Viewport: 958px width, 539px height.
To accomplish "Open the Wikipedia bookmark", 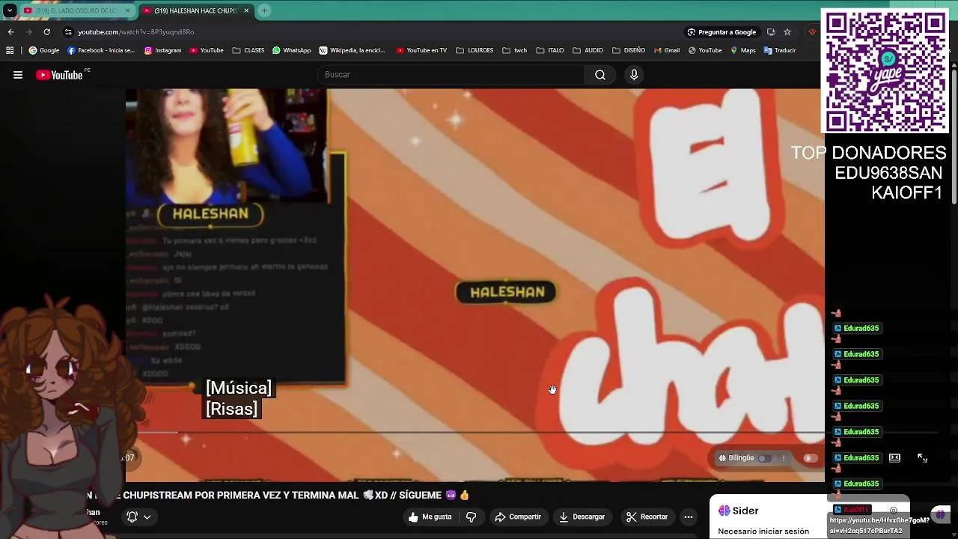I will [x=352, y=50].
